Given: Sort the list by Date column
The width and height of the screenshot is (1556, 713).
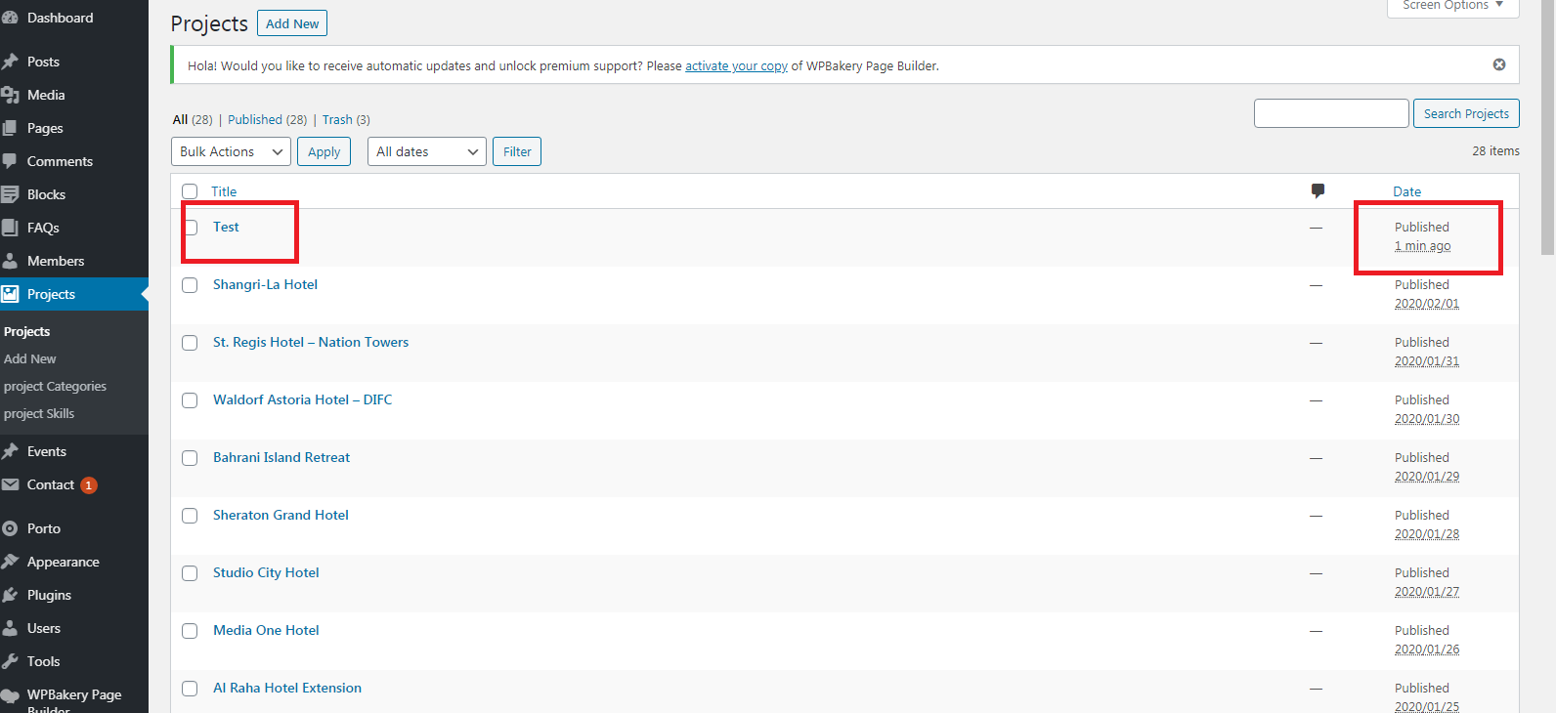Looking at the screenshot, I should (x=1406, y=191).
